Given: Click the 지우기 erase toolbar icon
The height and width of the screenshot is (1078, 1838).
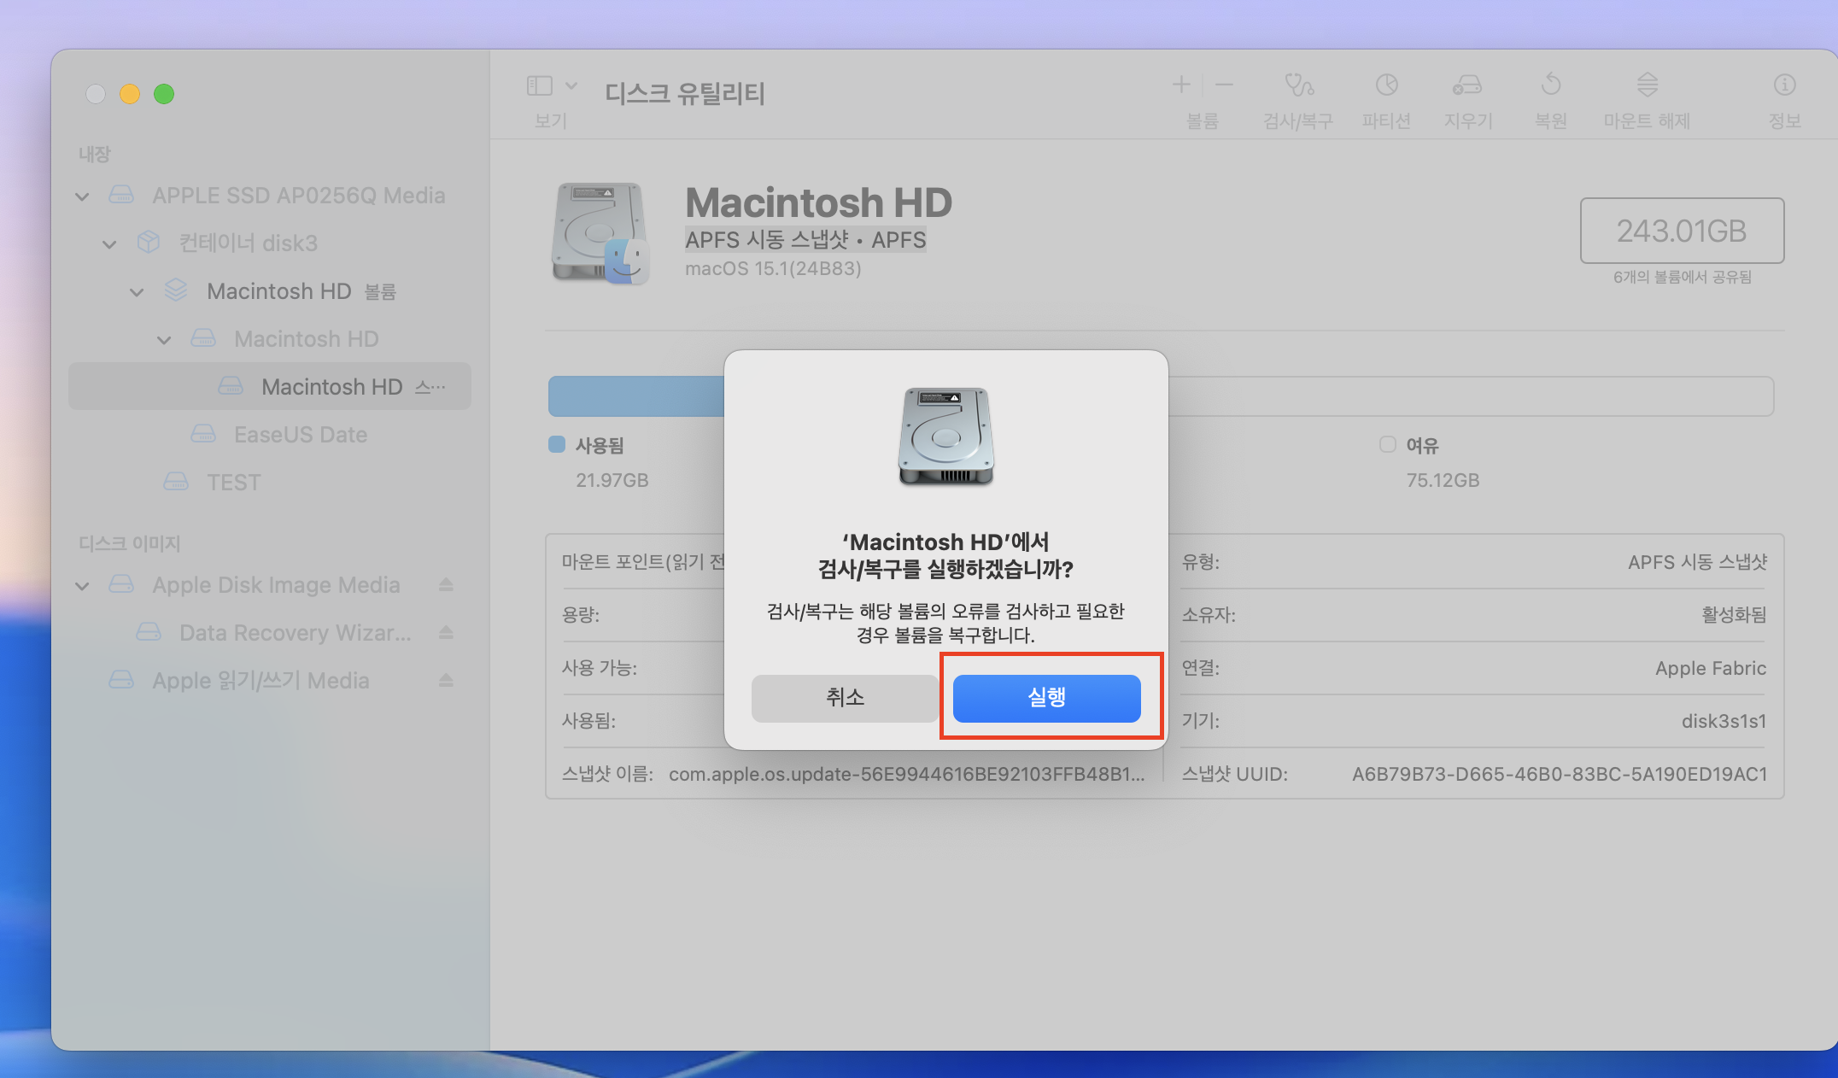Looking at the screenshot, I should 1467,85.
